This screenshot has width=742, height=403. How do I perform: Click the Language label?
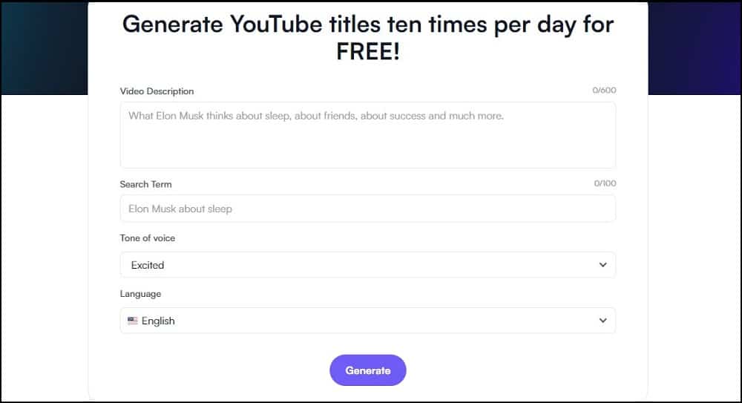140,294
